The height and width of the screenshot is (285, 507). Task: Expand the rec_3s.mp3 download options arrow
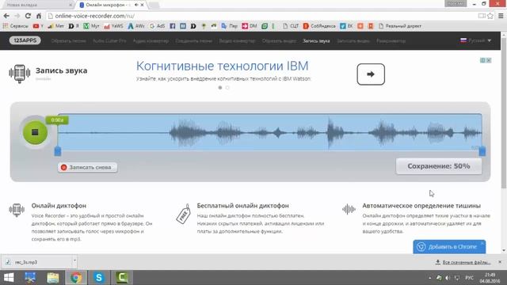pyautogui.click(x=74, y=261)
